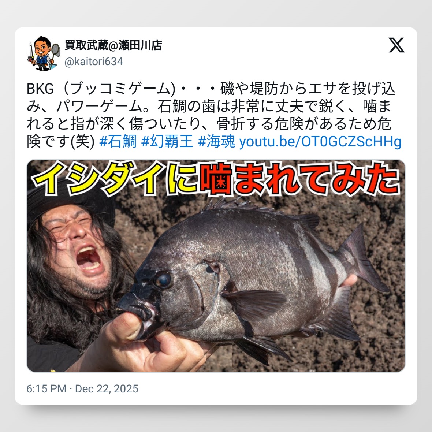432x432 pixels.
Task: Click the Dec 22, 2025 date
Action: pyautogui.click(x=107, y=389)
